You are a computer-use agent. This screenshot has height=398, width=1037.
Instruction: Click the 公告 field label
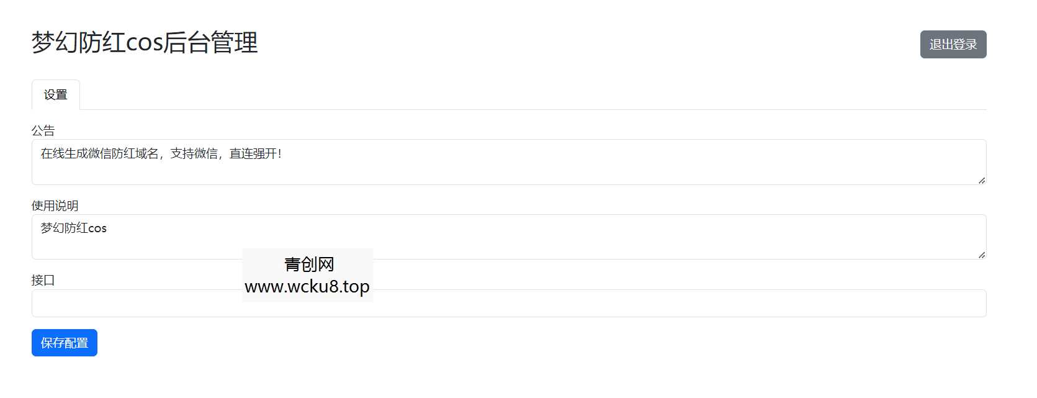[43, 130]
